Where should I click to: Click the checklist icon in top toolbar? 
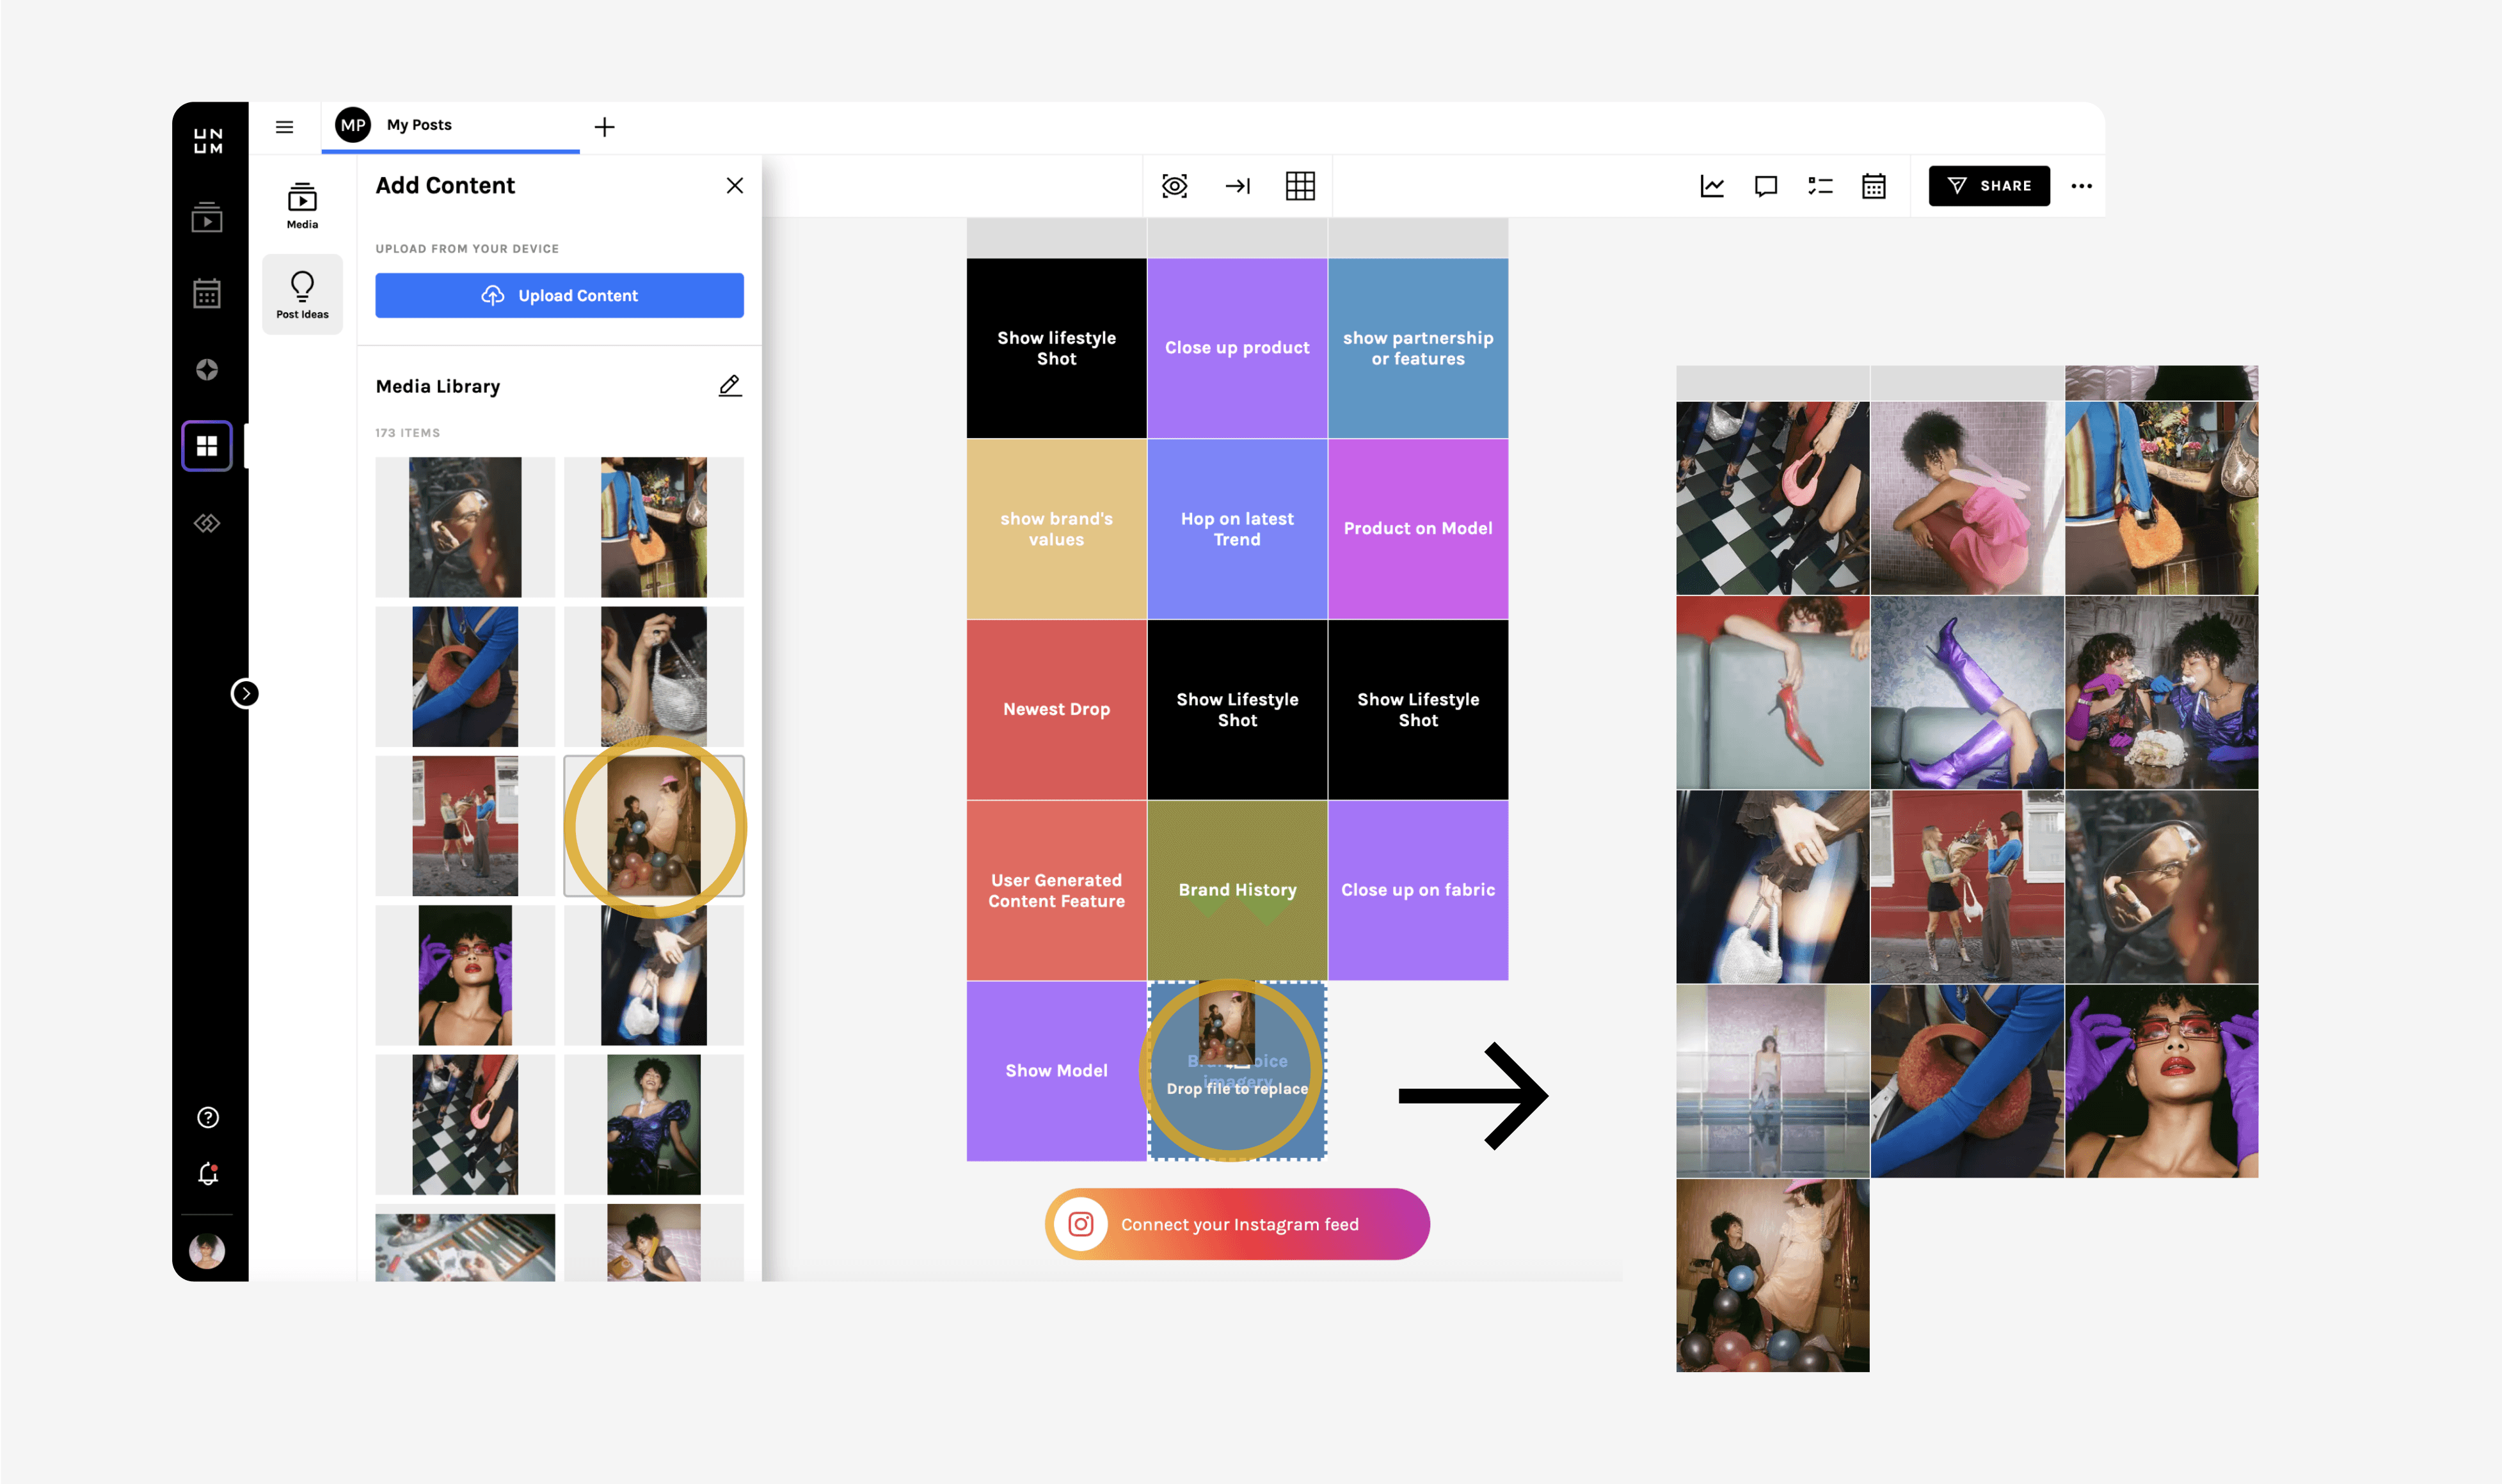1820,186
